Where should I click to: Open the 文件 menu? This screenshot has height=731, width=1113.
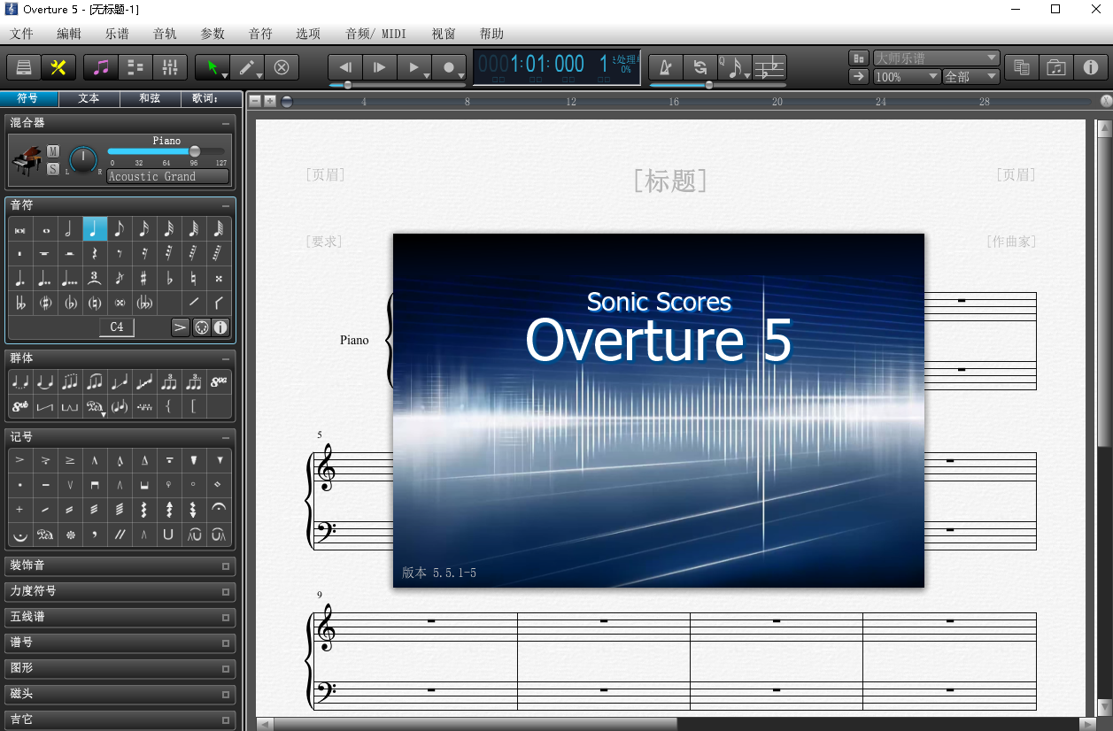pos(21,34)
